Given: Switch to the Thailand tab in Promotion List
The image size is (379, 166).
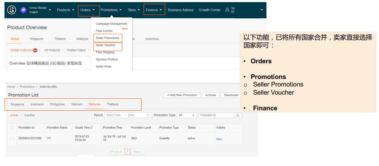Looking at the screenshot, I should 112,104.
